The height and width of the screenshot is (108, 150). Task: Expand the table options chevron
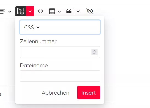tap(59, 11)
